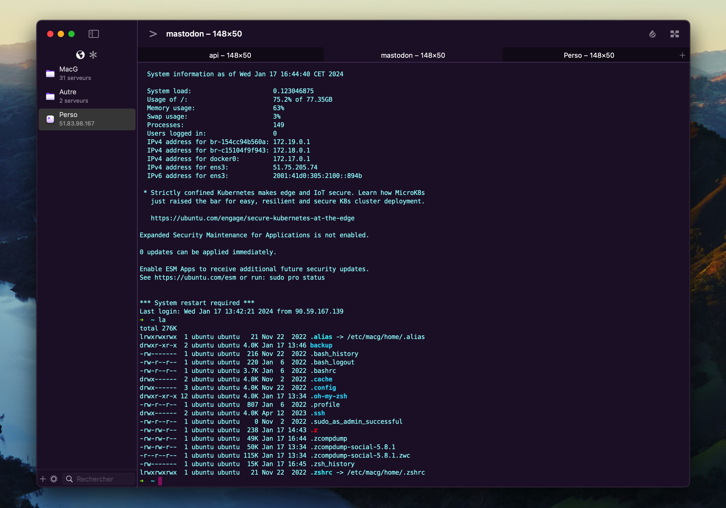This screenshot has height=508, width=726.
Task: Click the terminal icon next to Perso server
Action: pyautogui.click(x=50, y=119)
